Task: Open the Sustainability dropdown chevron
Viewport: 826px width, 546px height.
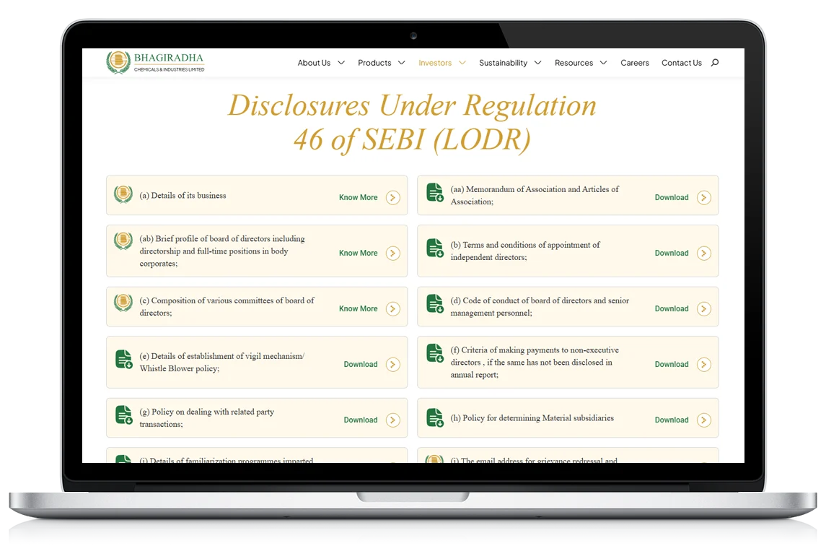Action: point(538,63)
